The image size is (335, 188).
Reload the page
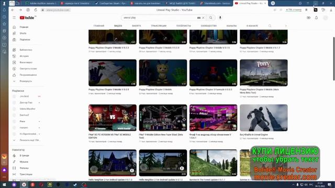click(x=36, y=10)
